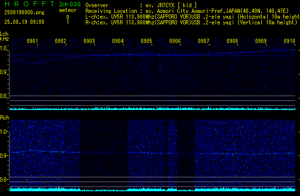Click the HROFFT title text
Image resolution: width=300 pixels, height=196 pixels.
pos(30,4)
